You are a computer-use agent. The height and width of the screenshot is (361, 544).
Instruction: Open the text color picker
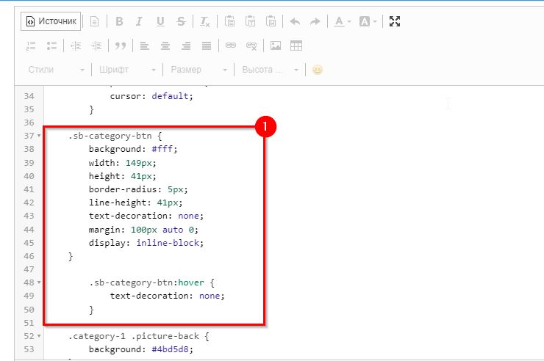343,22
